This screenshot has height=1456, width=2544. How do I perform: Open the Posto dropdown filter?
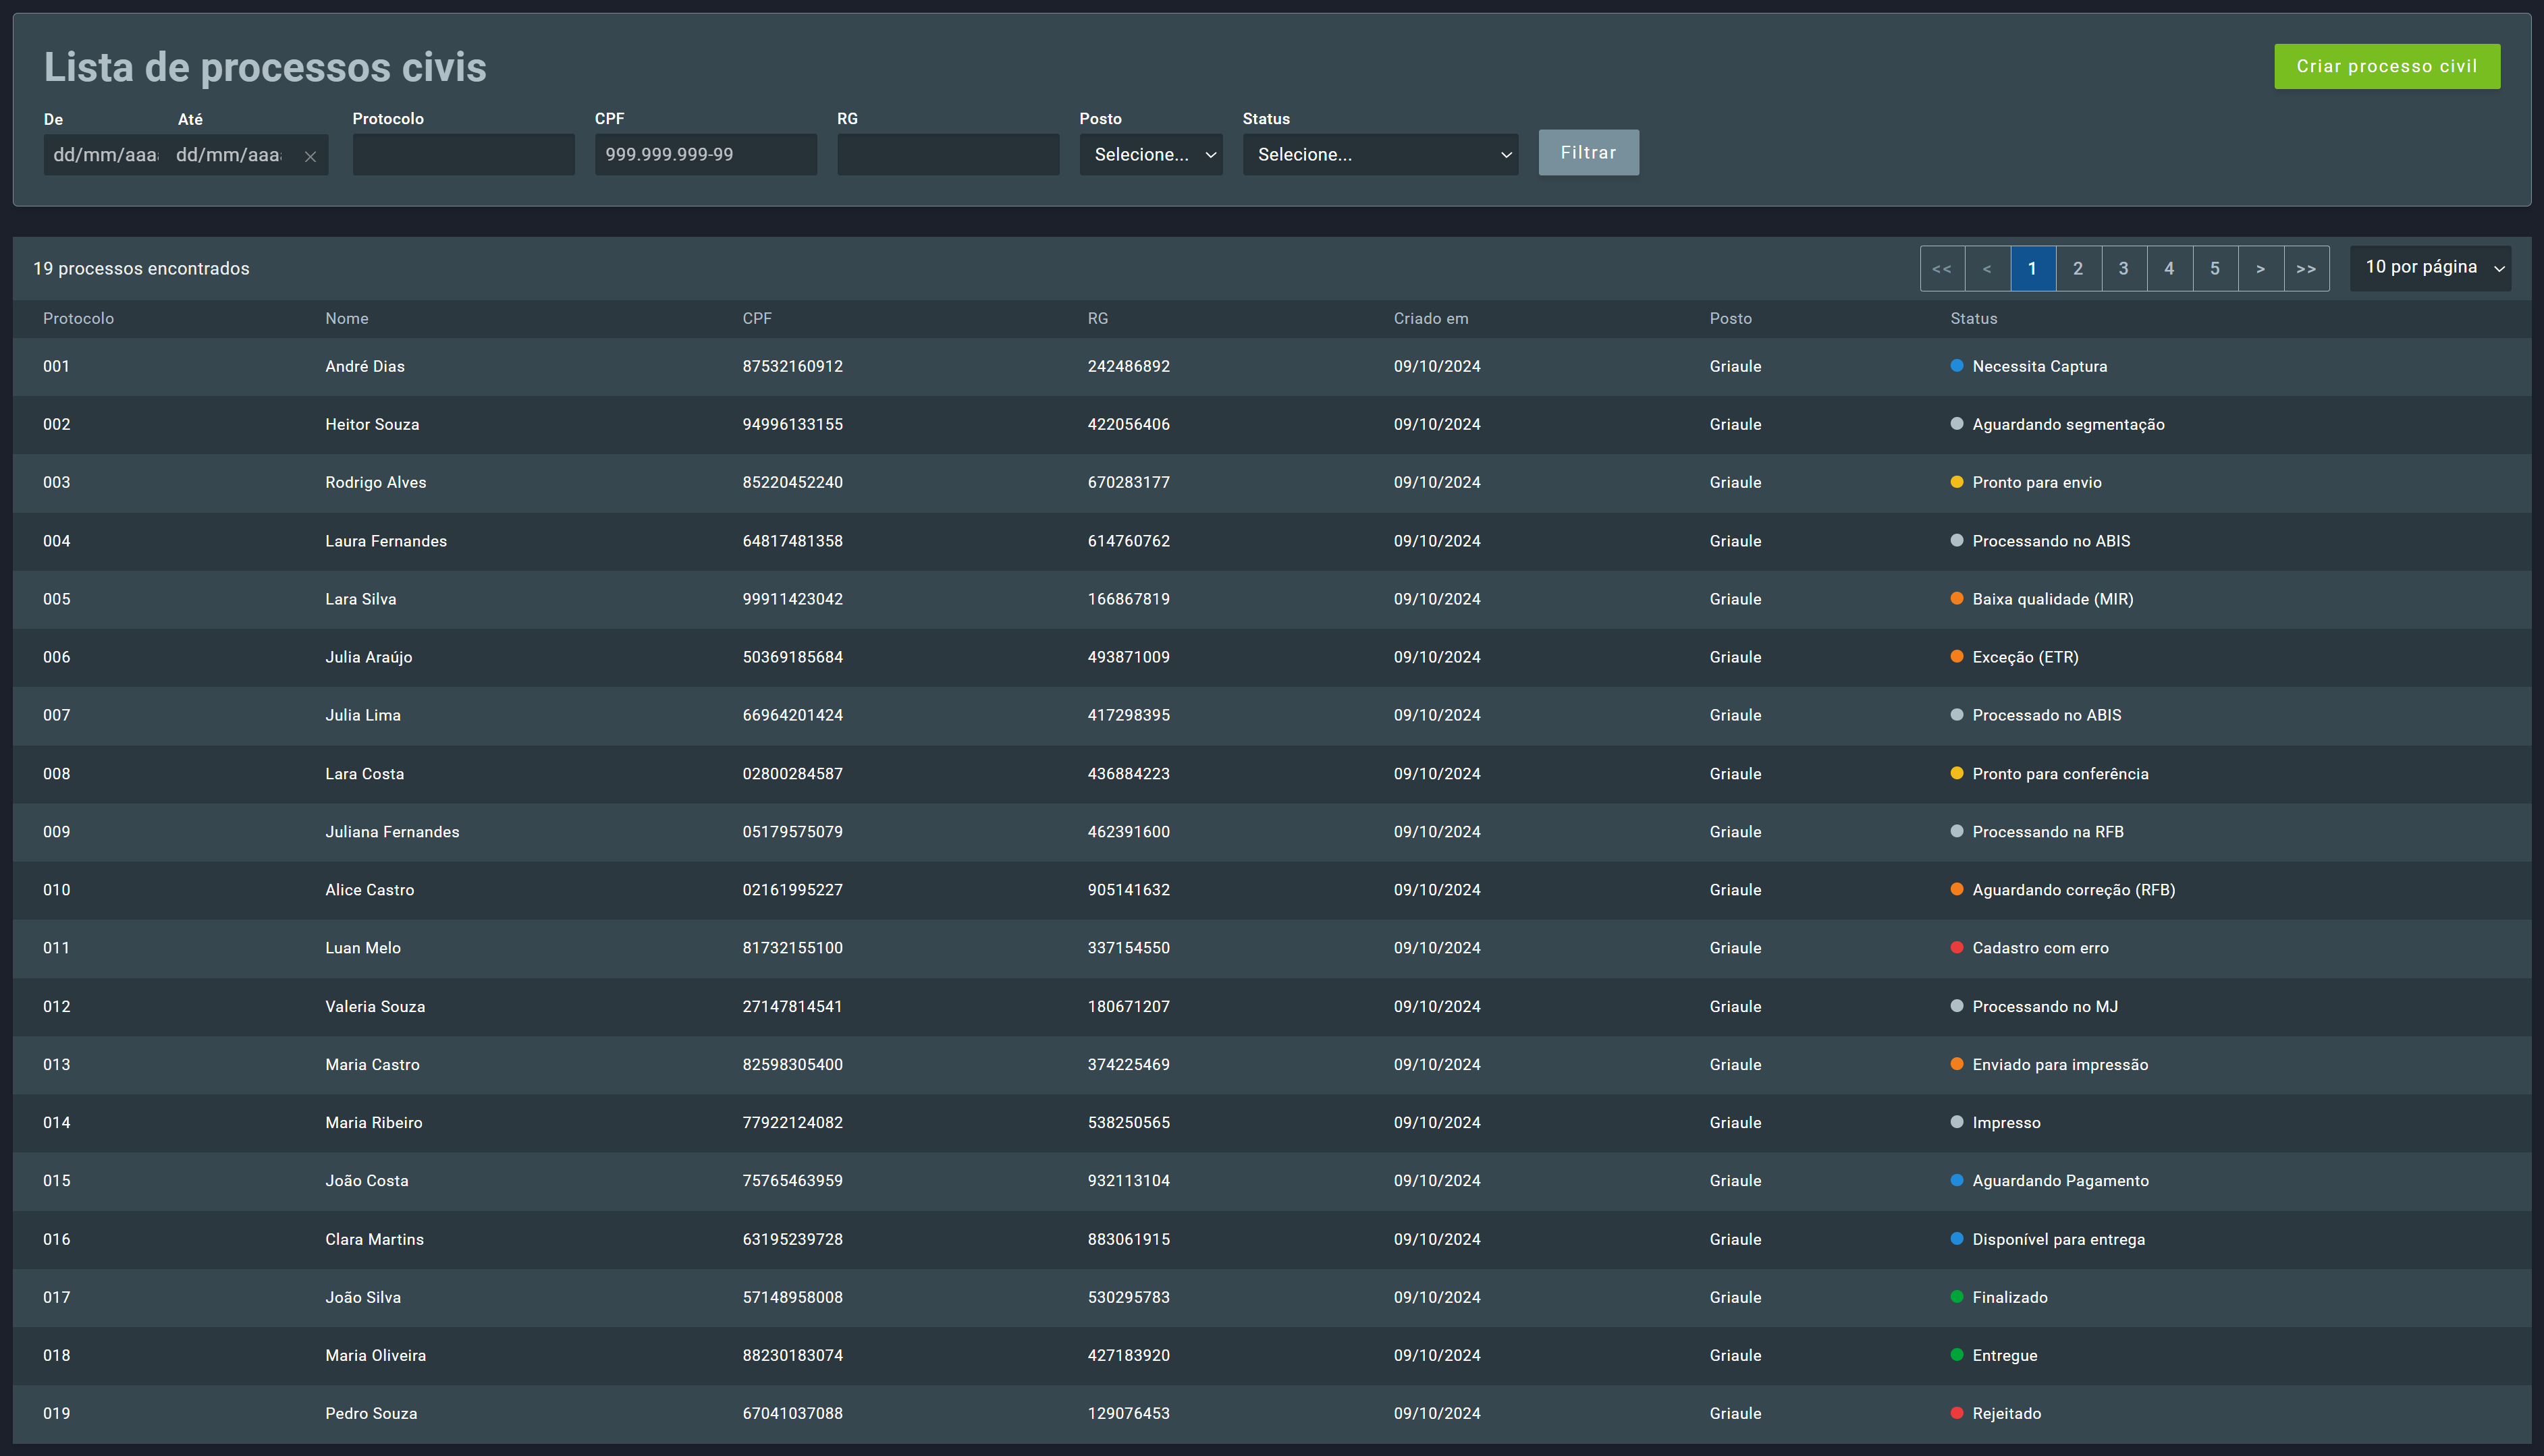point(1150,155)
